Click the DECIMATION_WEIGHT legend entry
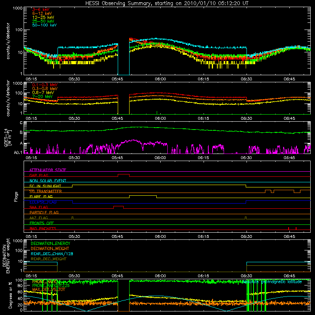This screenshot has width=315, height=315. point(50,248)
